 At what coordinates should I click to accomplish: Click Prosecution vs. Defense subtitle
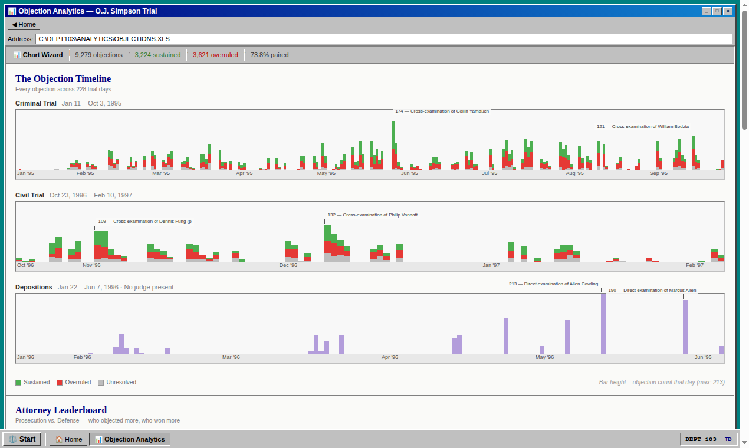click(x=97, y=421)
